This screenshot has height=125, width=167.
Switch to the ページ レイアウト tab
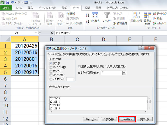pyautogui.click(x=47, y=8)
